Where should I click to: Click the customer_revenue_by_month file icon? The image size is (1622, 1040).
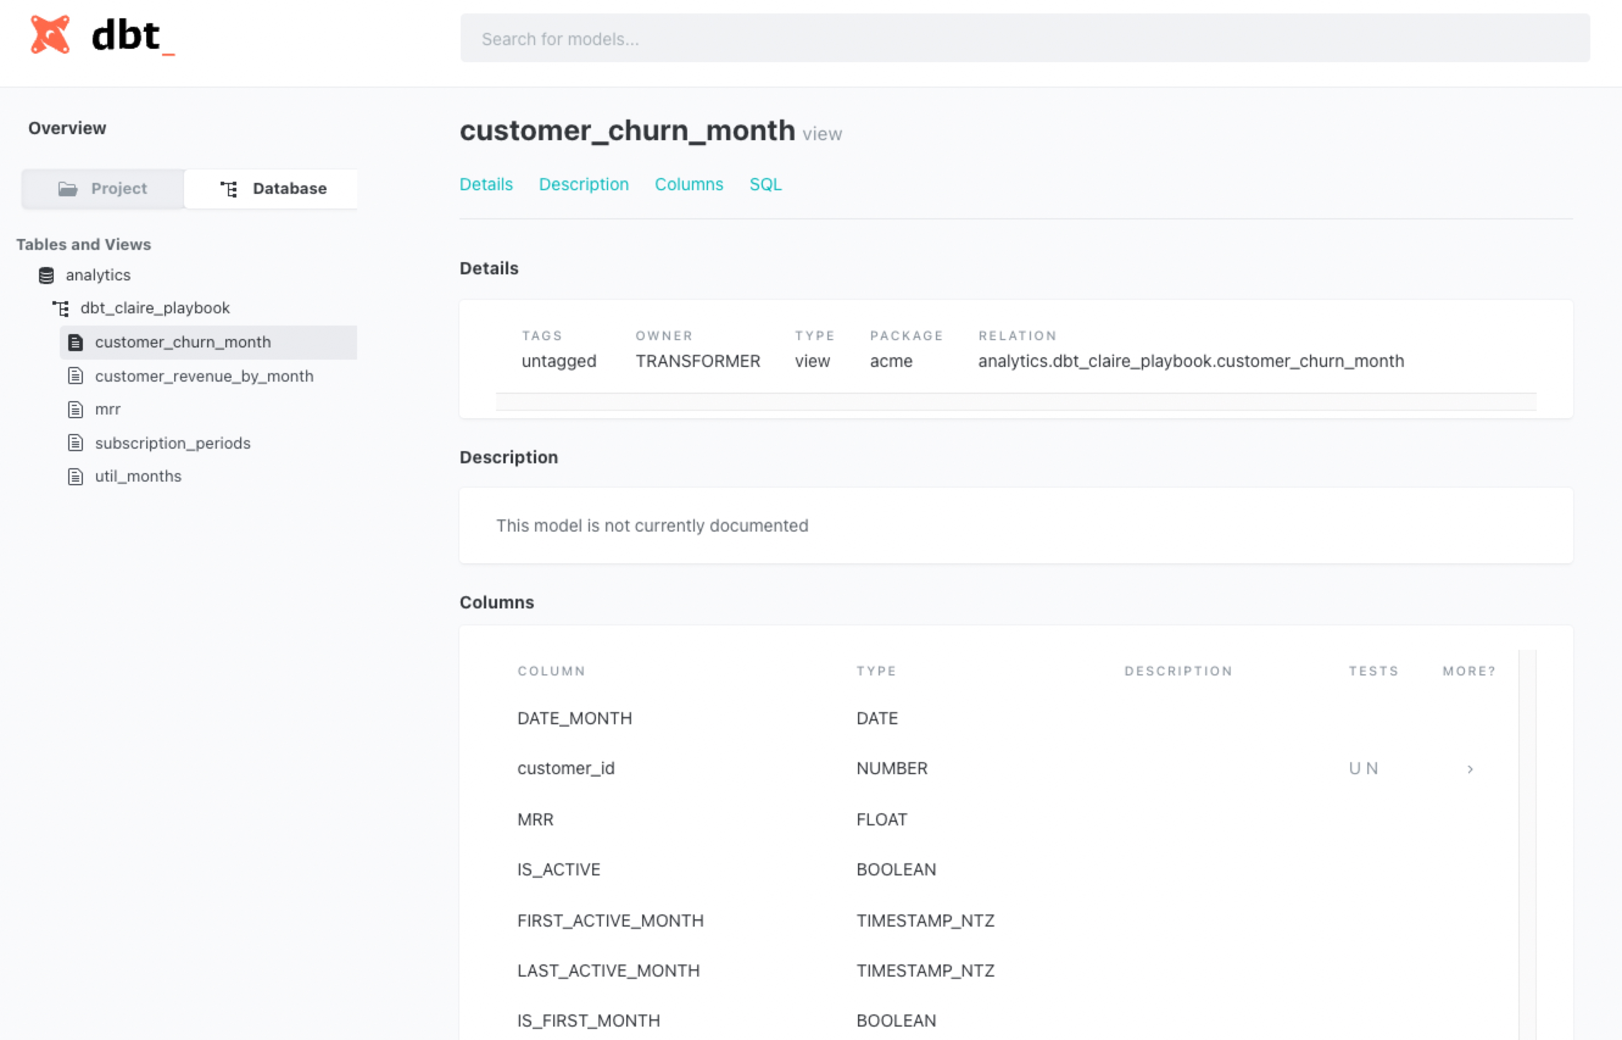[76, 376]
